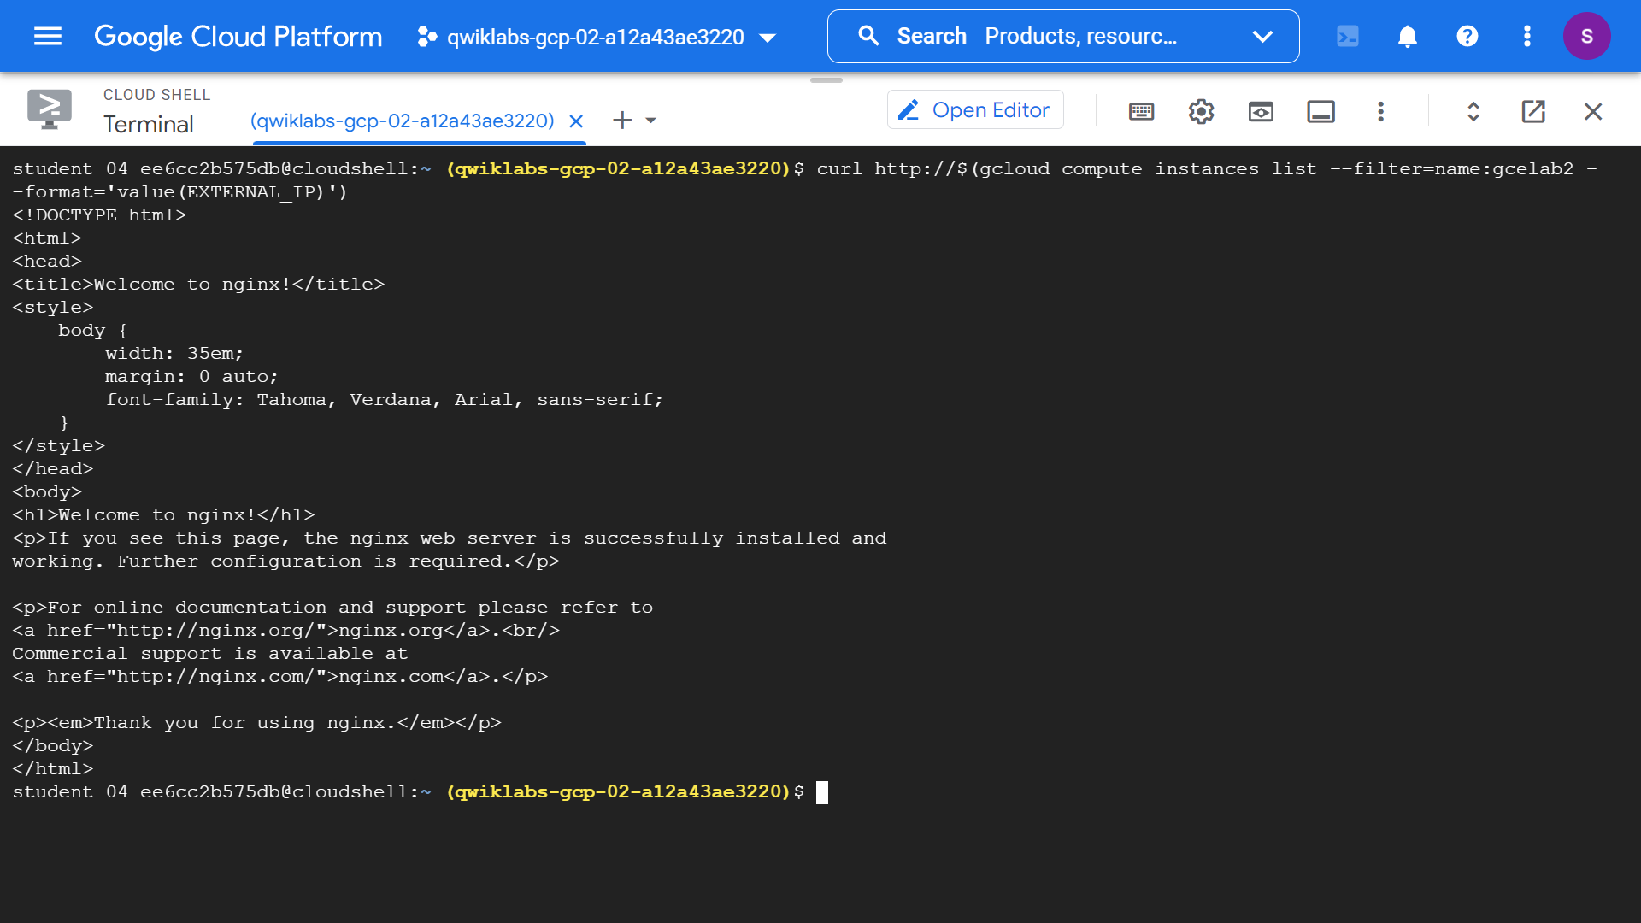The height and width of the screenshot is (923, 1641).
Task: Open the hamburger navigation menu
Action: pyautogui.click(x=48, y=36)
